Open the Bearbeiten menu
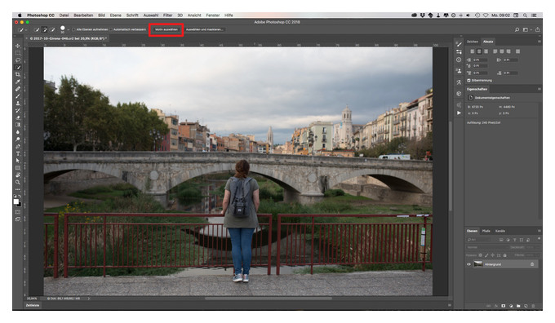This screenshot has width=555, height=323. (83, 15)
